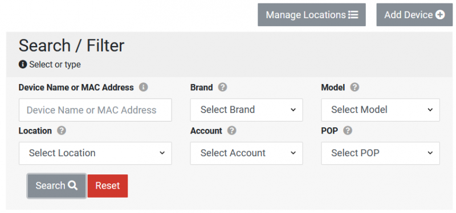This screenshot has width=456, height=213.
Task: Open the Select Brand dropdown
Action: pos(246,110)
